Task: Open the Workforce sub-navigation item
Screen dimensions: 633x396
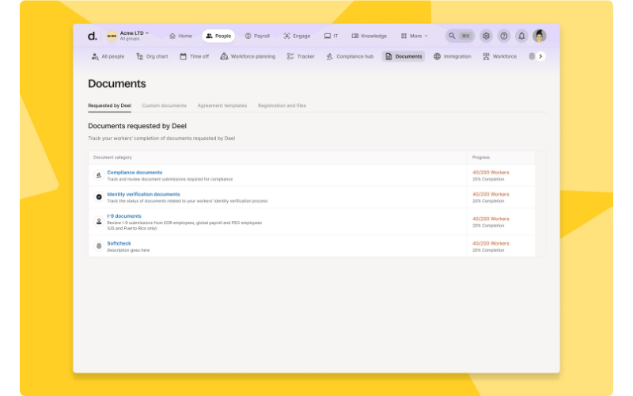Action: pos(499,56)
